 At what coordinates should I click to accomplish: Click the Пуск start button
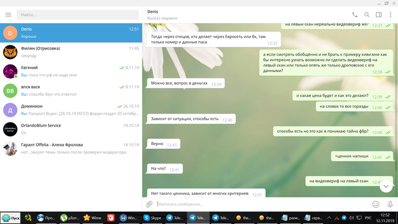tap(11, 218)
